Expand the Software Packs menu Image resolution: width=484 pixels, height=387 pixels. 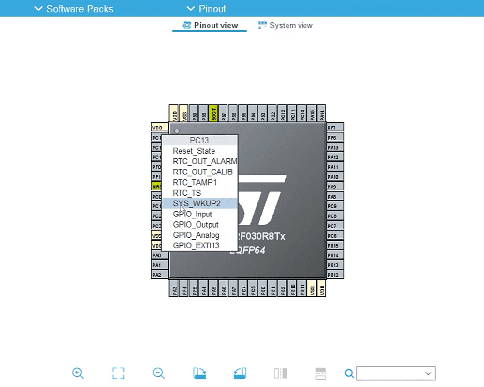pyautogui.click(x=74, y=9)
